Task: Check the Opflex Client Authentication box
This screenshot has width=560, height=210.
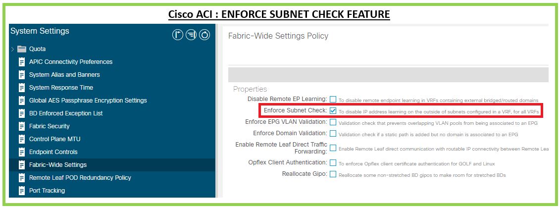Action: coord(333,162)
